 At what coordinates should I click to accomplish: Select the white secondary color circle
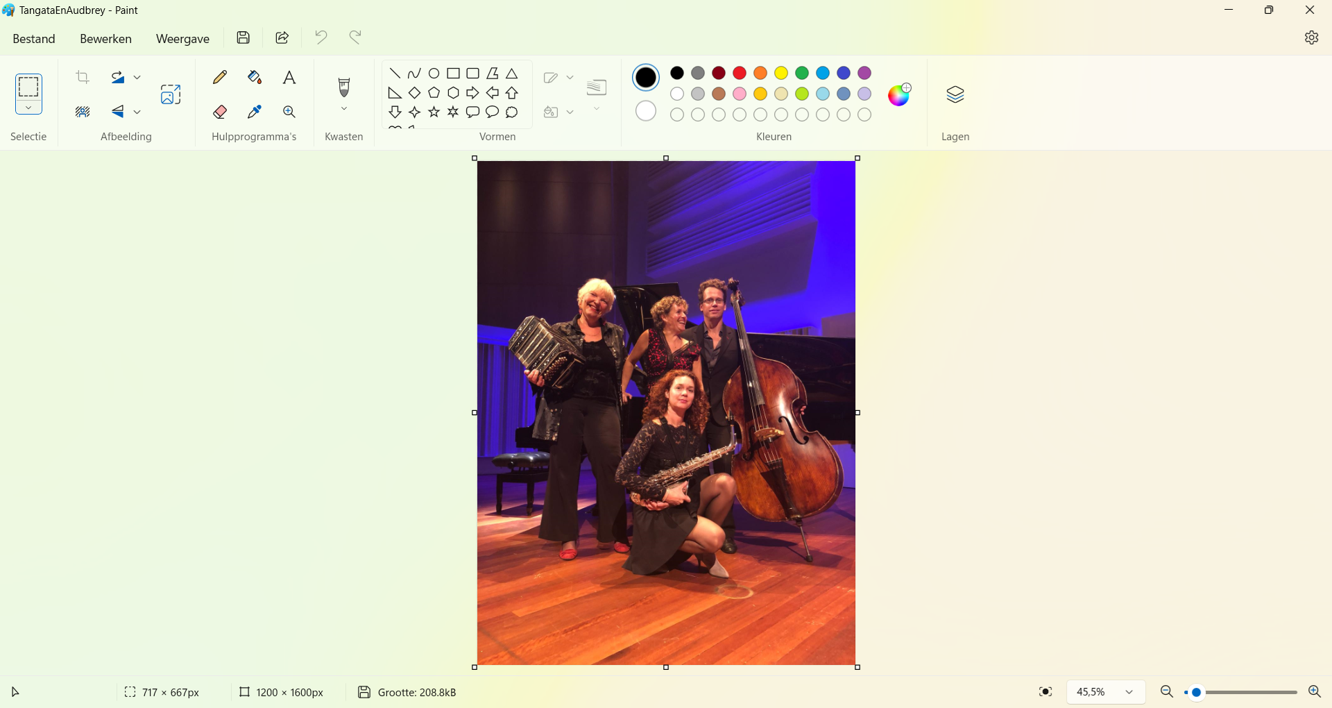(646, 111)
